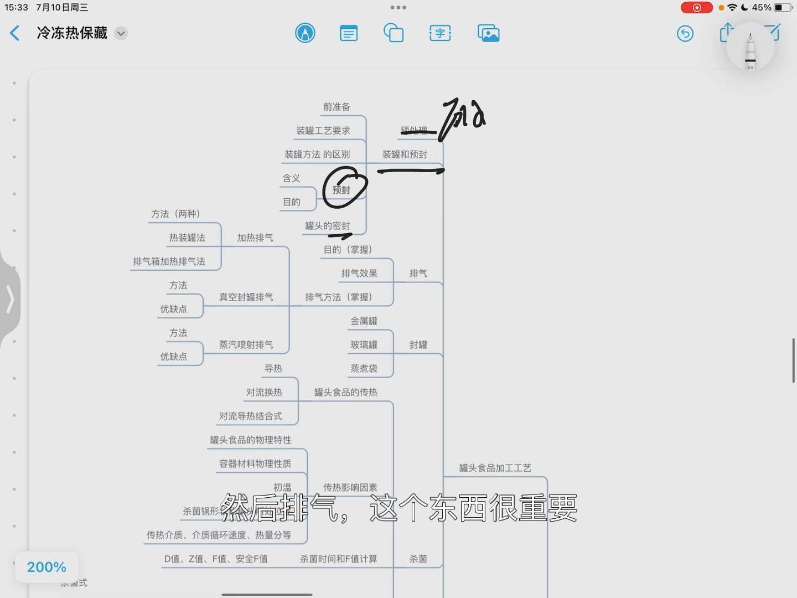Image resolution: width=797 pixels, height=598 pixels.
Task: Select the 金属罐 node
Action: tap(364, 321)
